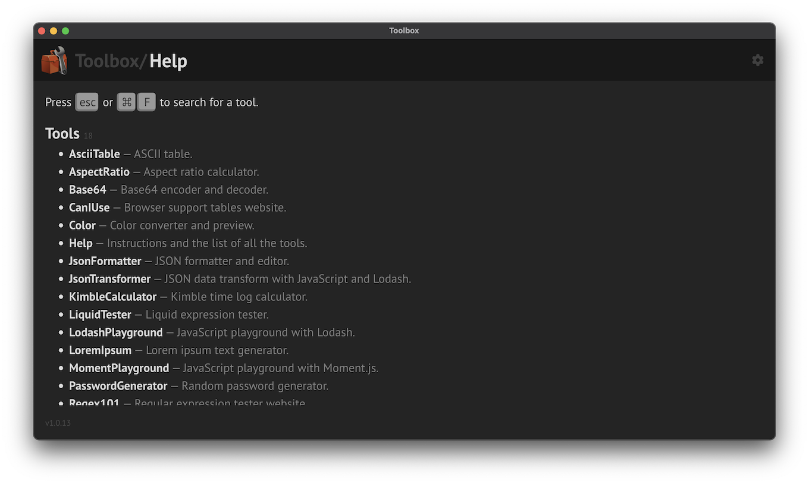Image resolution: width=809 pixels, height=484 pixels.
Task: Open the LodashPlayground tool
Action: coord(115,332)
